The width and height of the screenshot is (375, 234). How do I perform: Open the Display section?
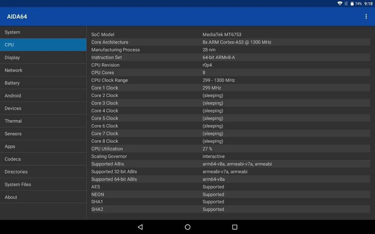43,58
